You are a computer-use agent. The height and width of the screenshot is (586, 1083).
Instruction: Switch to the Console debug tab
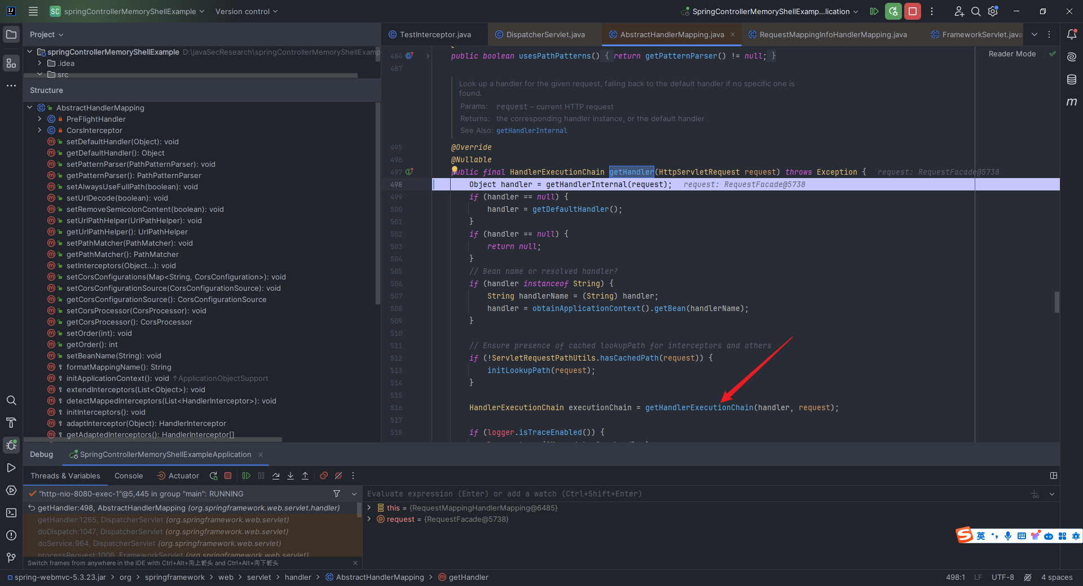(129, 476)
